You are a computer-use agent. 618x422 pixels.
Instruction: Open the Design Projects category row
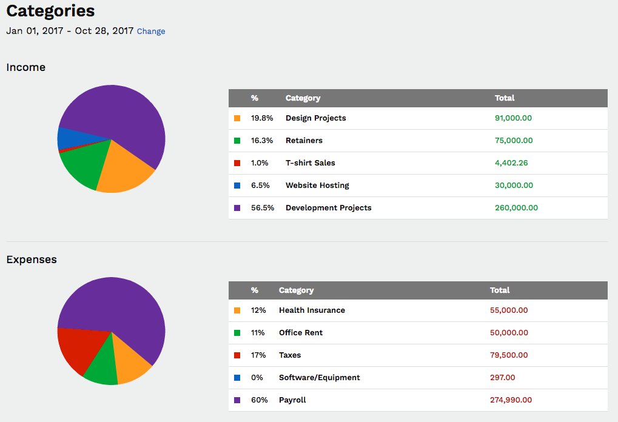coord(315,118)
